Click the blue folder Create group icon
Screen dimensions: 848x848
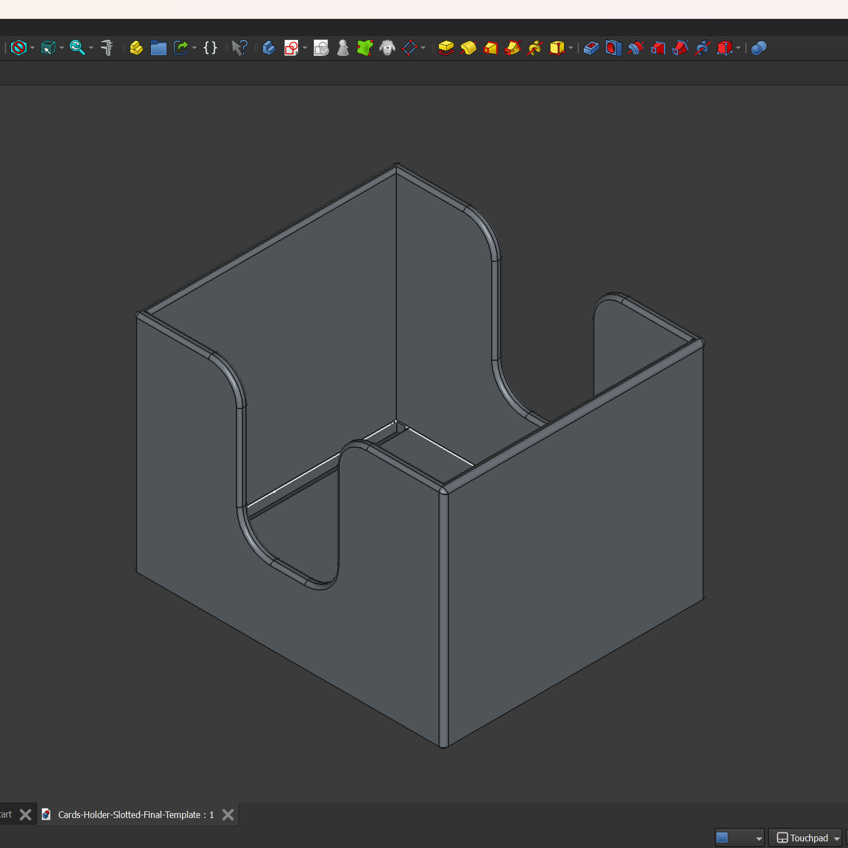158,48
